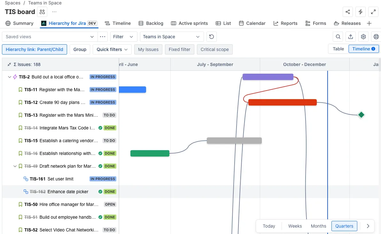Image resolution: width=381 pixels, height=234 pixels.
Task: Add a new tab with the plus icon
Action: (x=369, y=23)
